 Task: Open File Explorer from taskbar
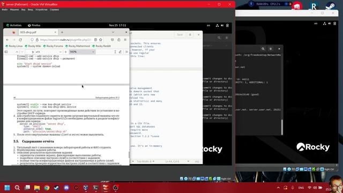[37, 188]
